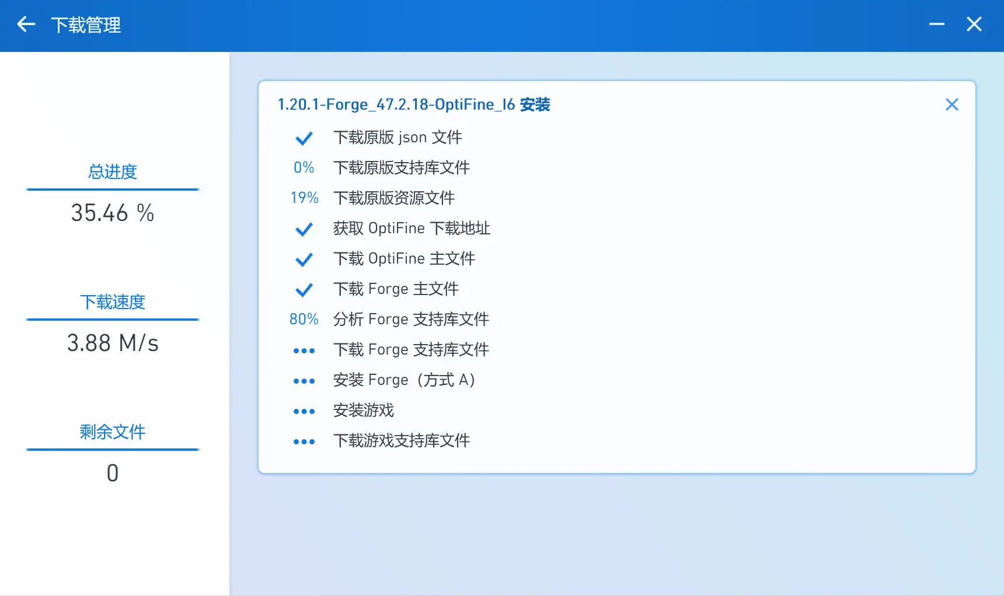This screenshot has width=1004, height=596.
Task: Click the checkmark beside 下载 Forge 主文件
Action: [x=304, y=290]
